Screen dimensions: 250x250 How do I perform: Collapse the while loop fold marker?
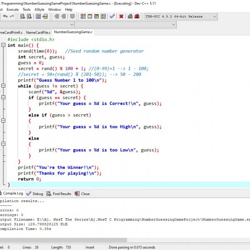[3, 86]
